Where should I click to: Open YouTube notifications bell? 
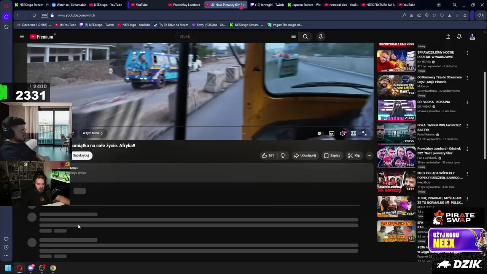459,37
